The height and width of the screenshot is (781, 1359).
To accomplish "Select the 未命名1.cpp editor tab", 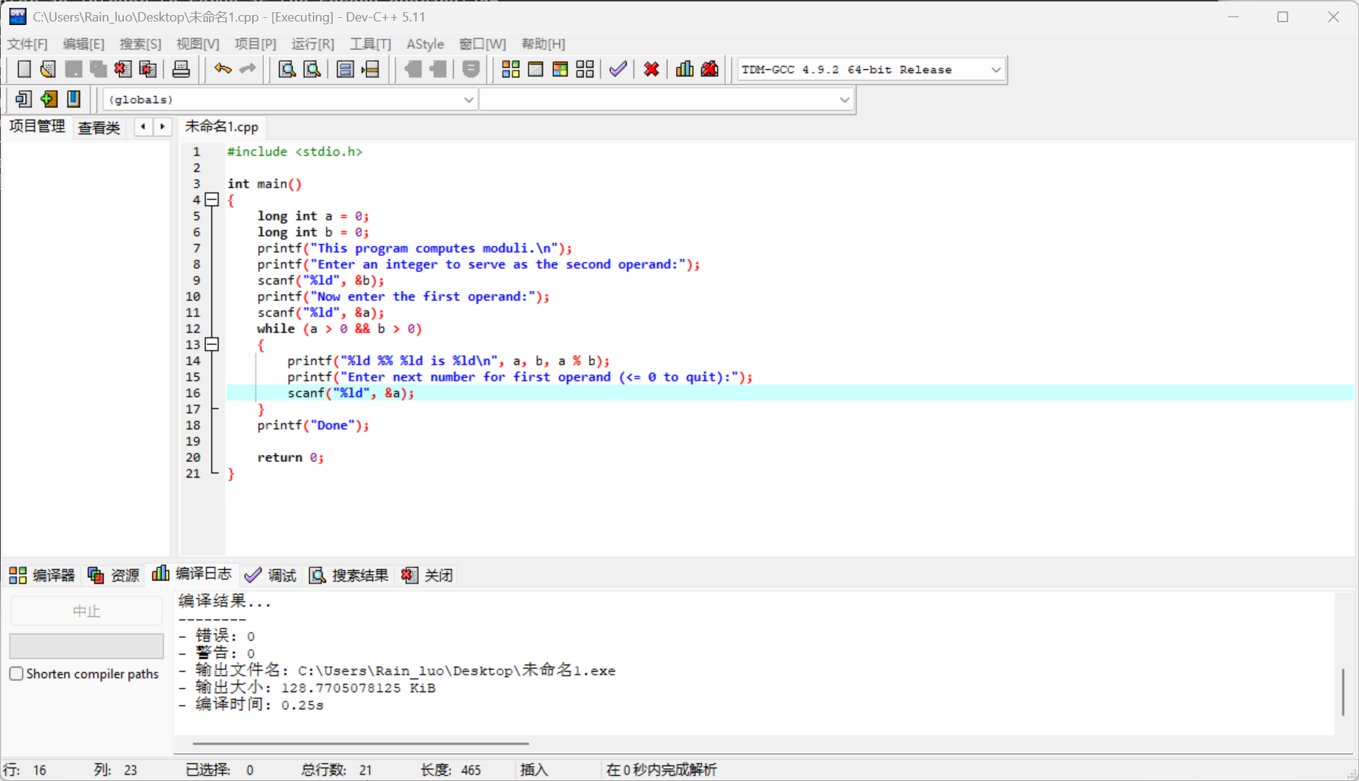I will [x=221, y=127].
